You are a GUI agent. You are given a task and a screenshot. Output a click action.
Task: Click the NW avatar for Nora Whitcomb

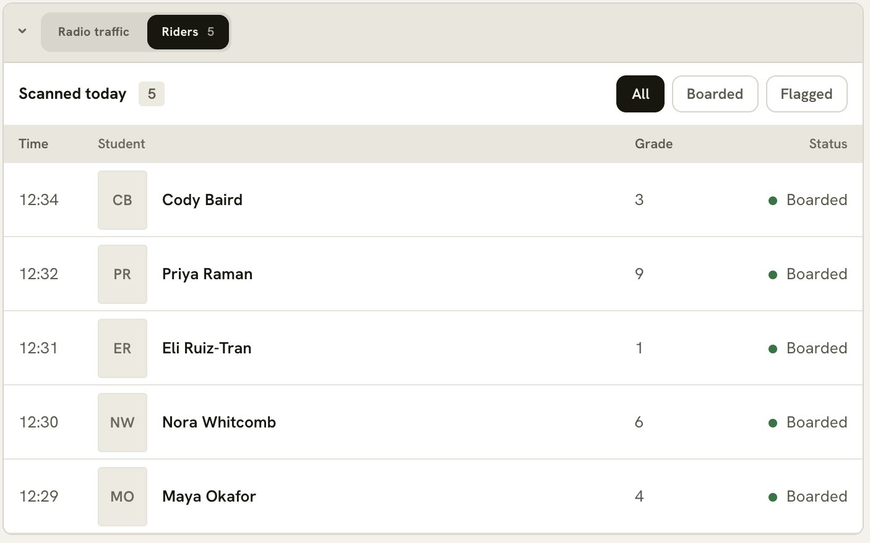[x=123, y=423]
